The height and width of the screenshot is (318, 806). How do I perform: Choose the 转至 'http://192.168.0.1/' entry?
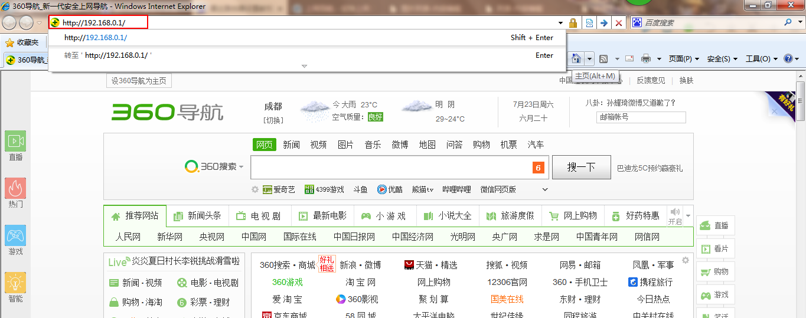(307, 55)
